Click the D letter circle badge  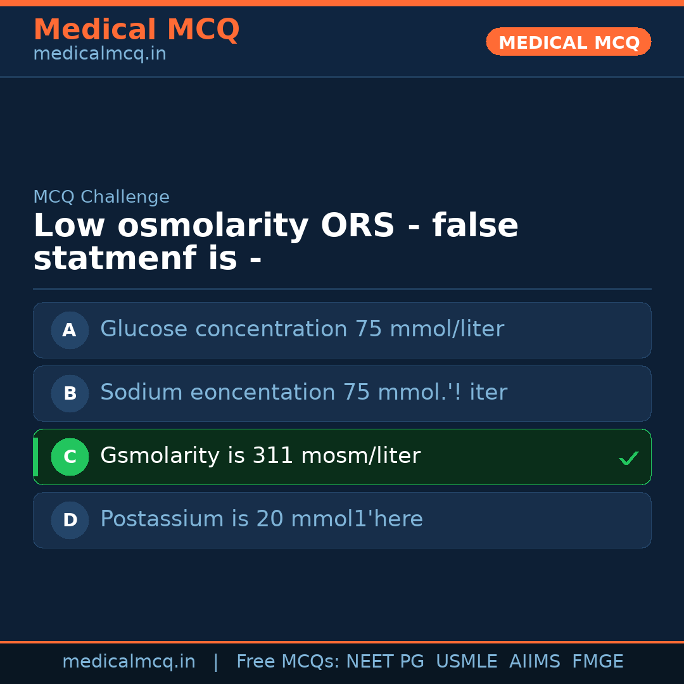coord(70,520)
